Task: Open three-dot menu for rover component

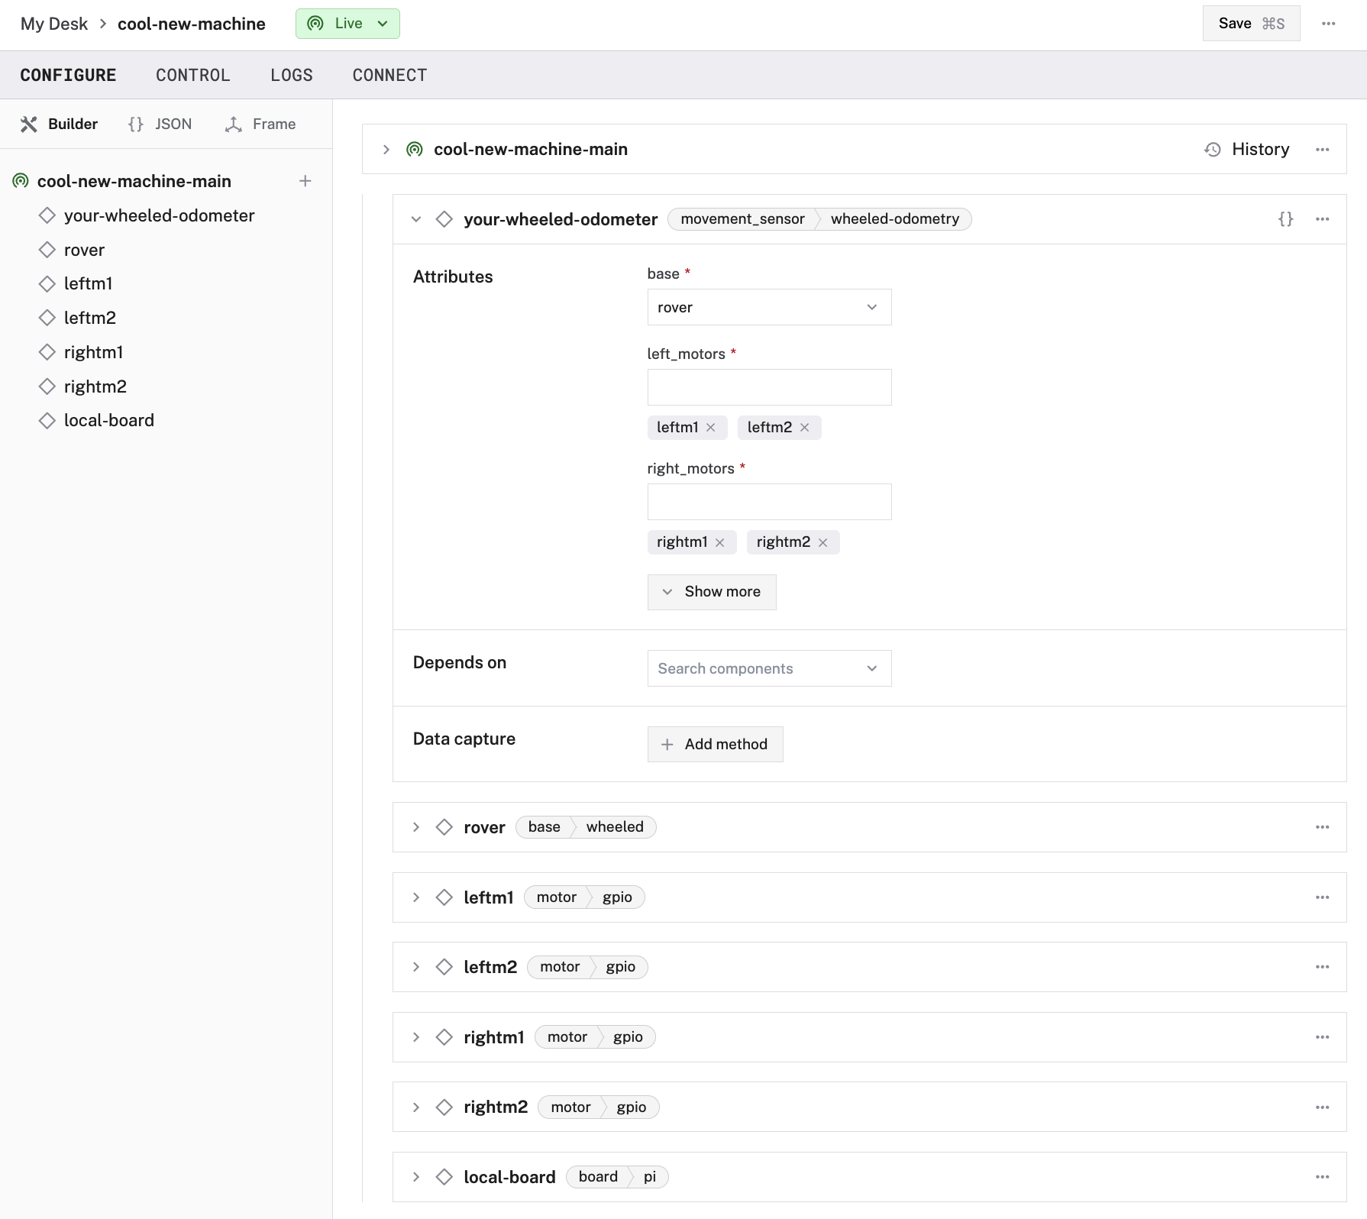Action: [x=1322, y=827]
